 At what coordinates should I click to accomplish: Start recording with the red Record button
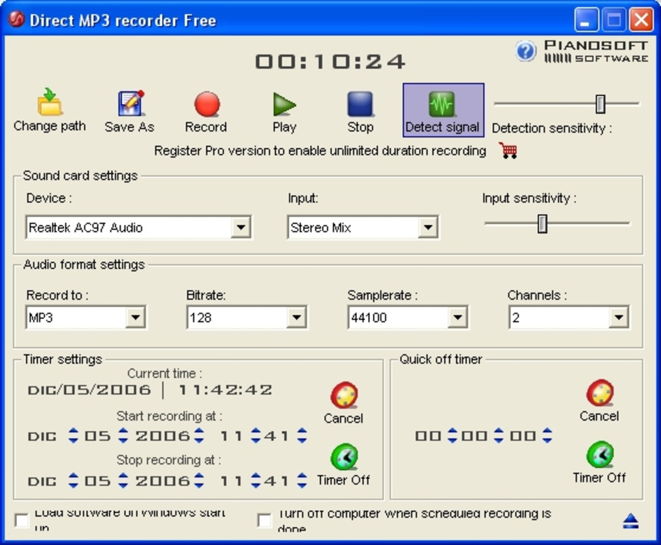point(206,104)
